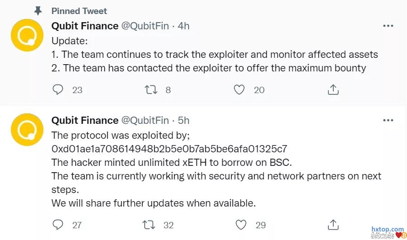Open more options on the exploit tweet
Screen dimensions: 407x240
point(388,120)
